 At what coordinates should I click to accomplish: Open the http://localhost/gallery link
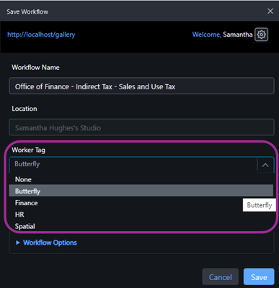coord(41,35)
